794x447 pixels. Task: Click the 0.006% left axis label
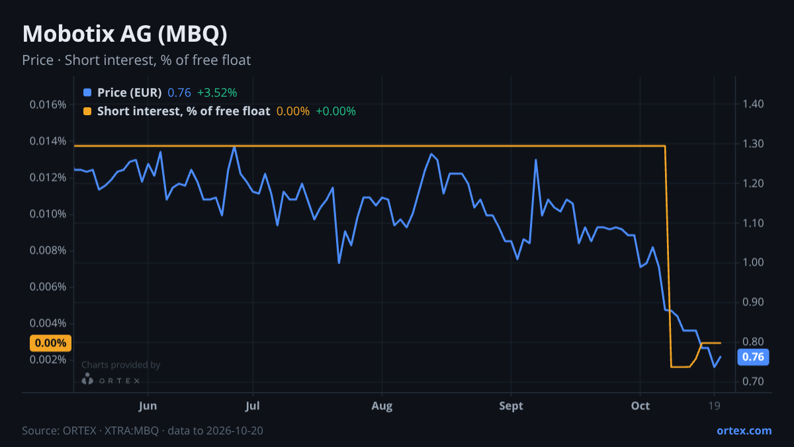[x=48, y=287]
